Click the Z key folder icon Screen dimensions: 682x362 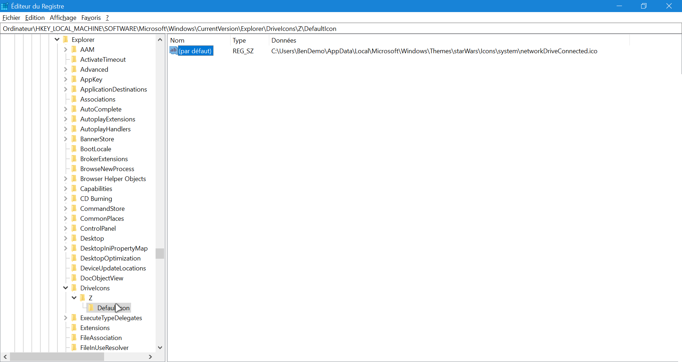pos(83,298)
